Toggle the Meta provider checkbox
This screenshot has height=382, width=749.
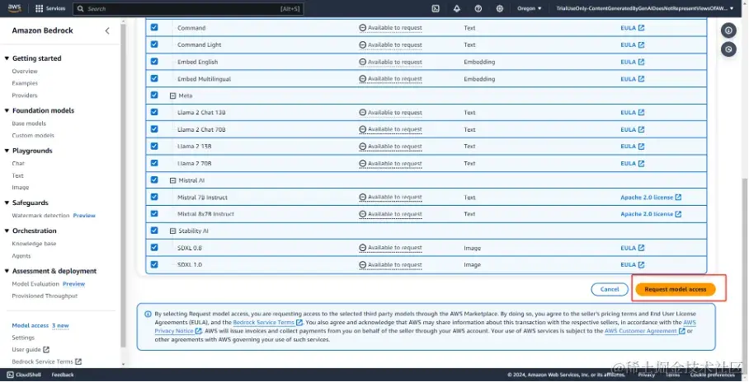coord(154,95)
